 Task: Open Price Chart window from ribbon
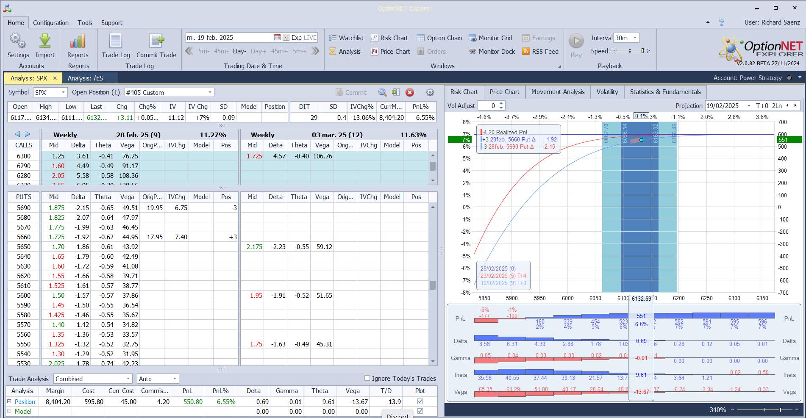coord(390,52)
